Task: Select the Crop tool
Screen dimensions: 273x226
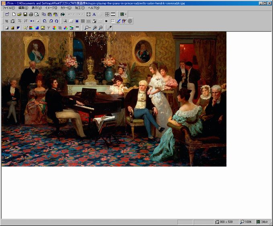Action: pyautogui.click(x=7, y=21)
